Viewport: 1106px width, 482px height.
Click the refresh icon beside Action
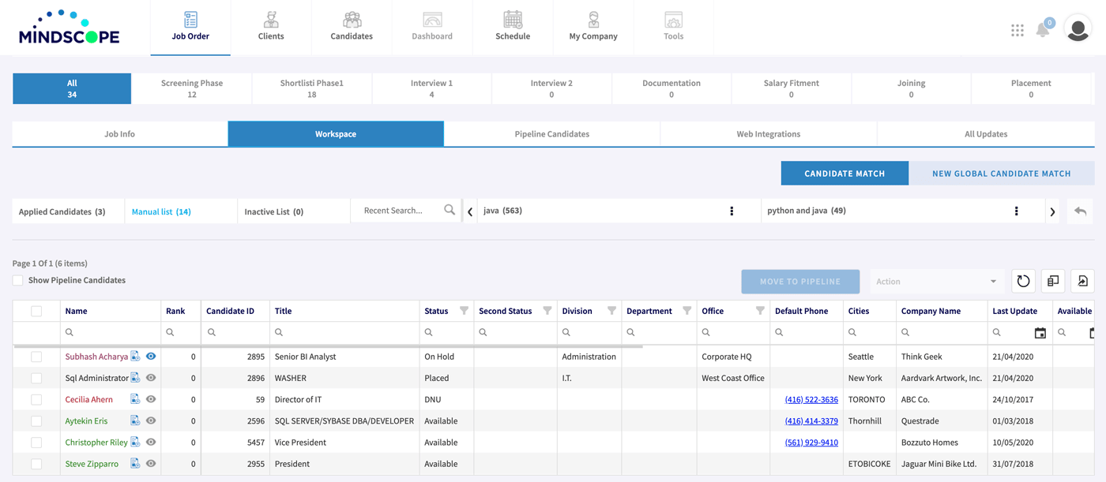point(1023,282)
